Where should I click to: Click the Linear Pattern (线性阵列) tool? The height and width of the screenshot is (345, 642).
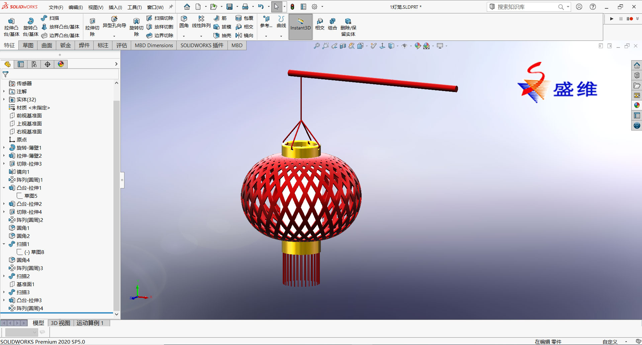201,22
